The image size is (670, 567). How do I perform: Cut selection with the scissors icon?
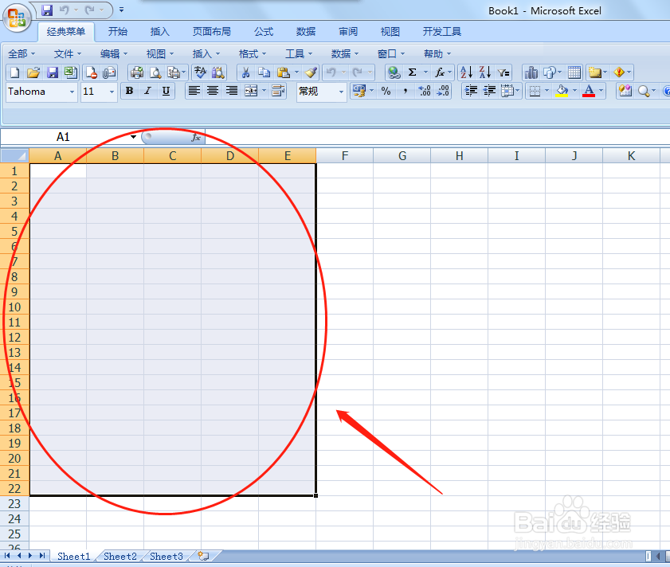pyautogui.click(x=245, y=72)
